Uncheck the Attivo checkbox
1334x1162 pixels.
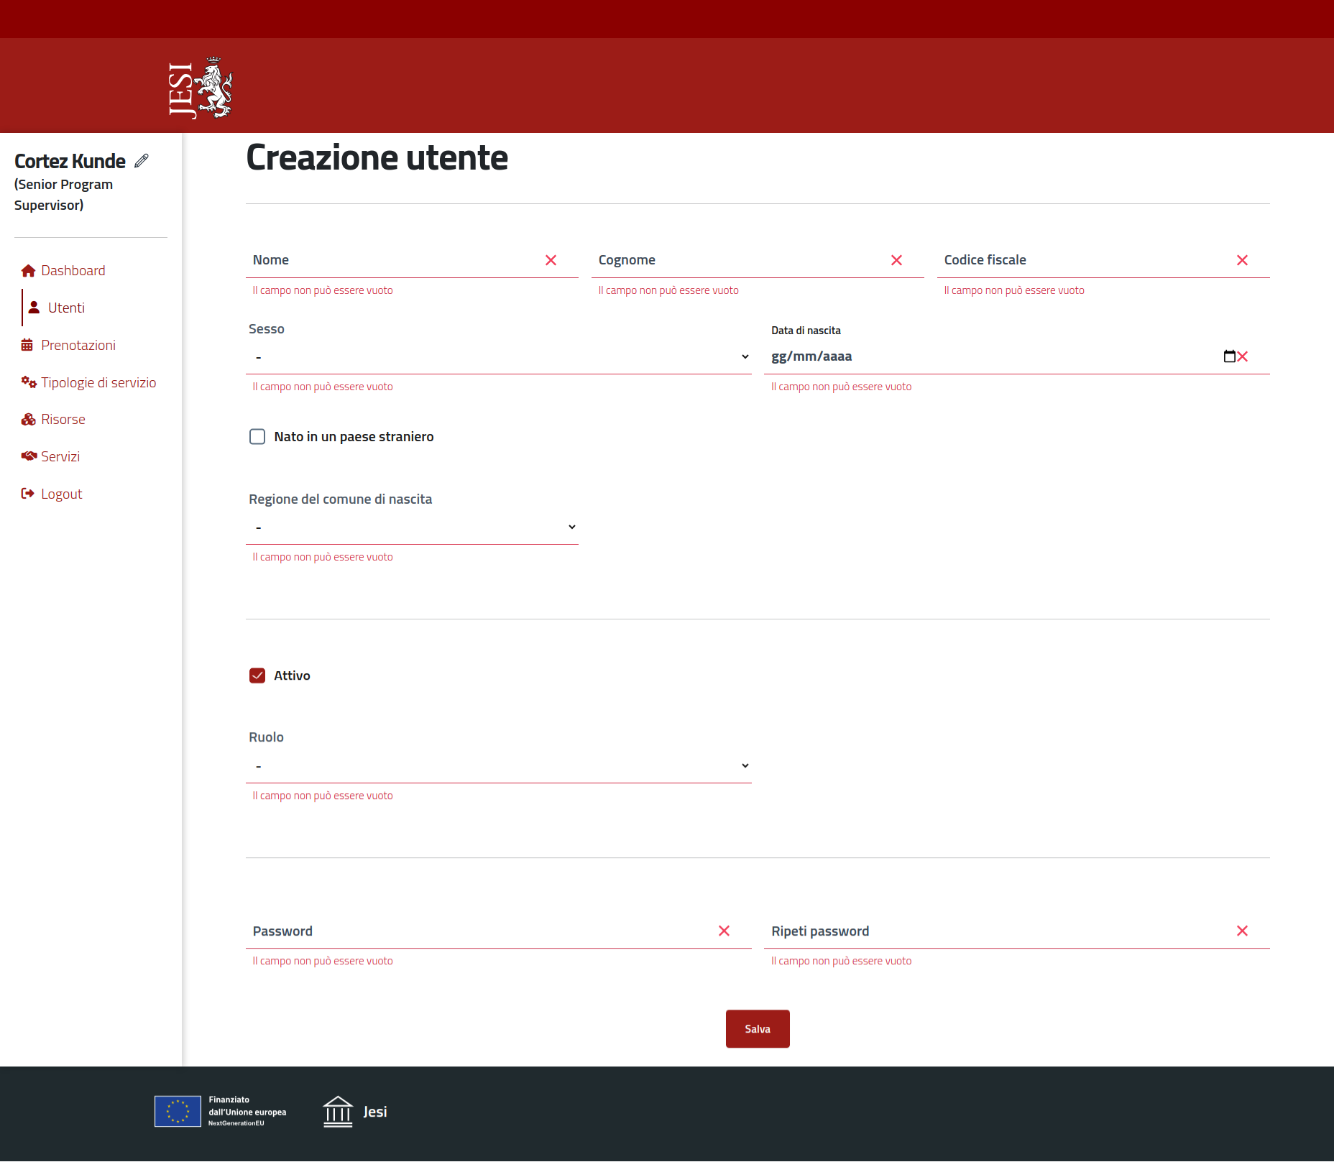click(x=257, y=675)
